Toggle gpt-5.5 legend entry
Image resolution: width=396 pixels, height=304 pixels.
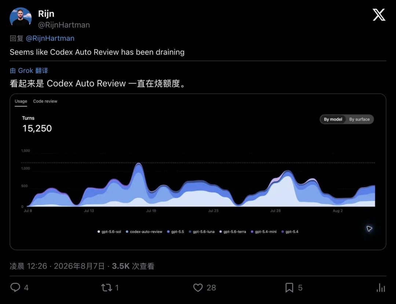point(176,231)
